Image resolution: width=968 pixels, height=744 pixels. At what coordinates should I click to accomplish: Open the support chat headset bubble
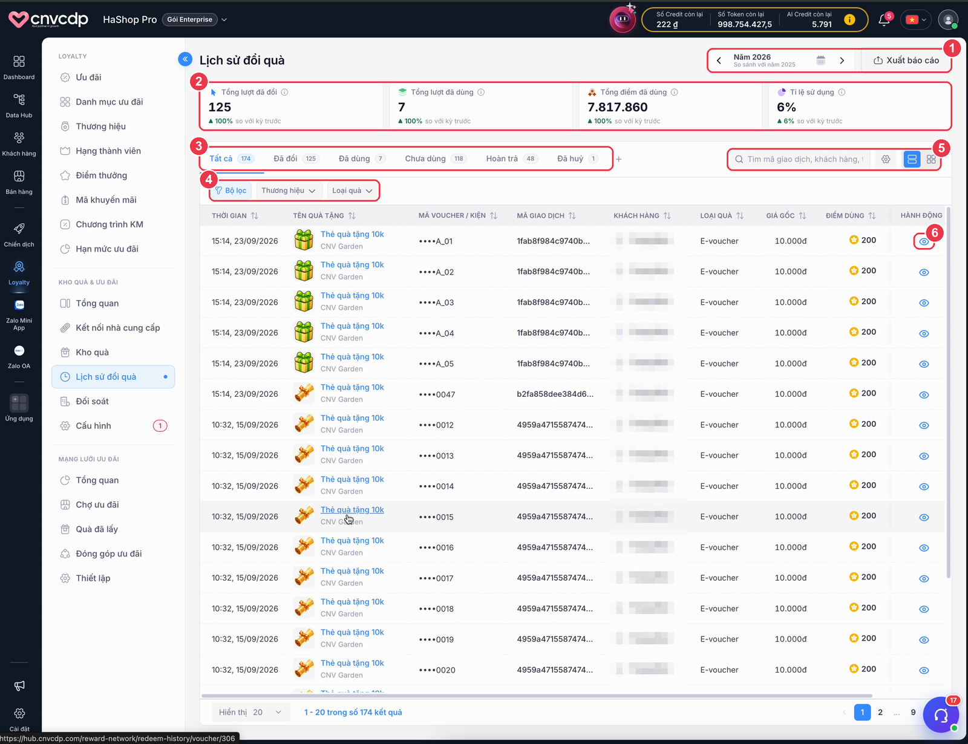click(941, 715)
